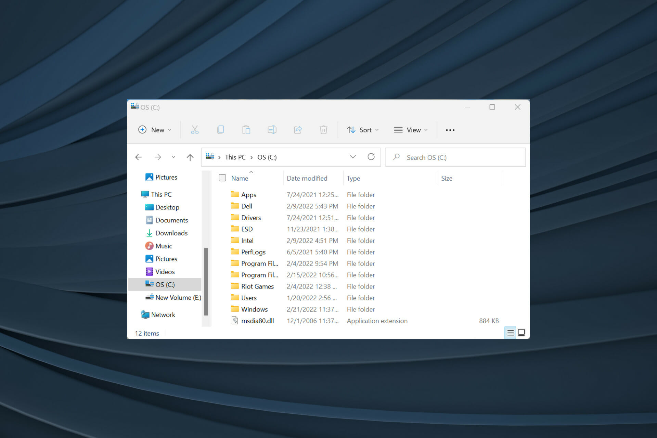
Task: Switch to large thumbnails view icon
Action: pyautogui.click(x=521, y=333)
